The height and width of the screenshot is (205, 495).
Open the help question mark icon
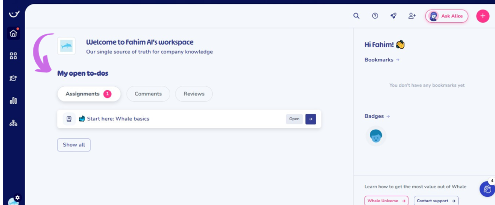pos(375,16)
